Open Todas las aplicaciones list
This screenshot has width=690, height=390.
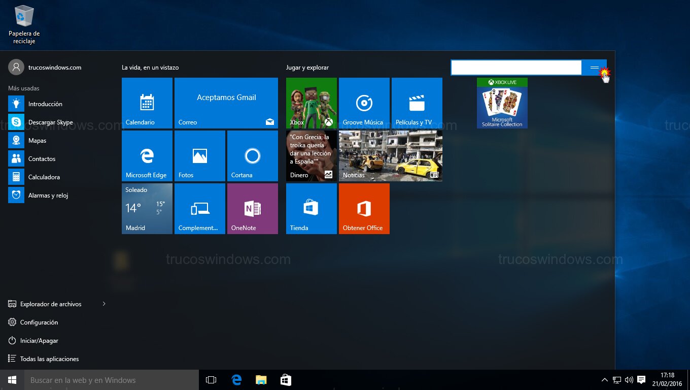coord(49,359)
